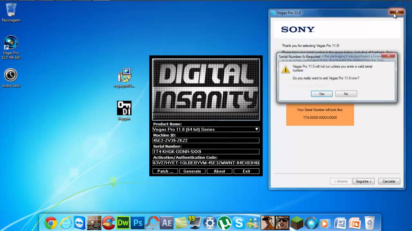Open the gear settings icon in the dock
412x231 pixels.
coord(210,223)
